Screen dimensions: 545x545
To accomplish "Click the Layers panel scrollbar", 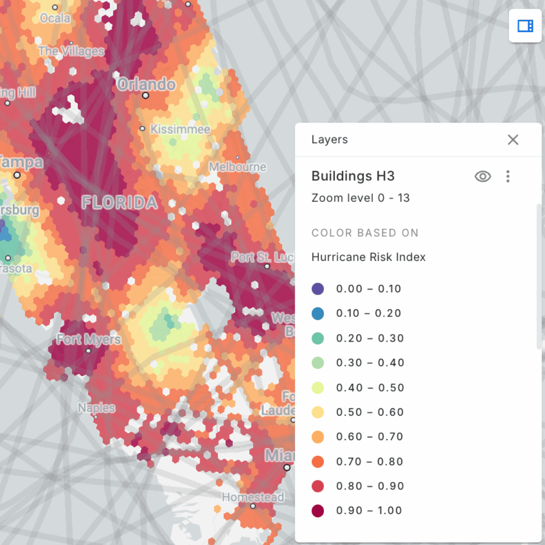I will (538, 277).
